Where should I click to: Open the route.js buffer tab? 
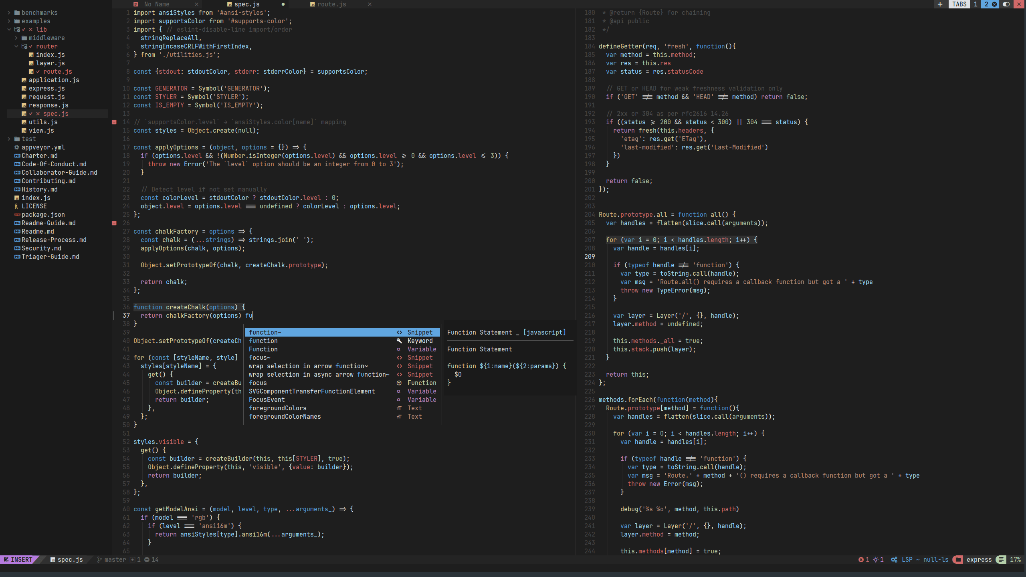pyautogui.click(x=331, y=4)
